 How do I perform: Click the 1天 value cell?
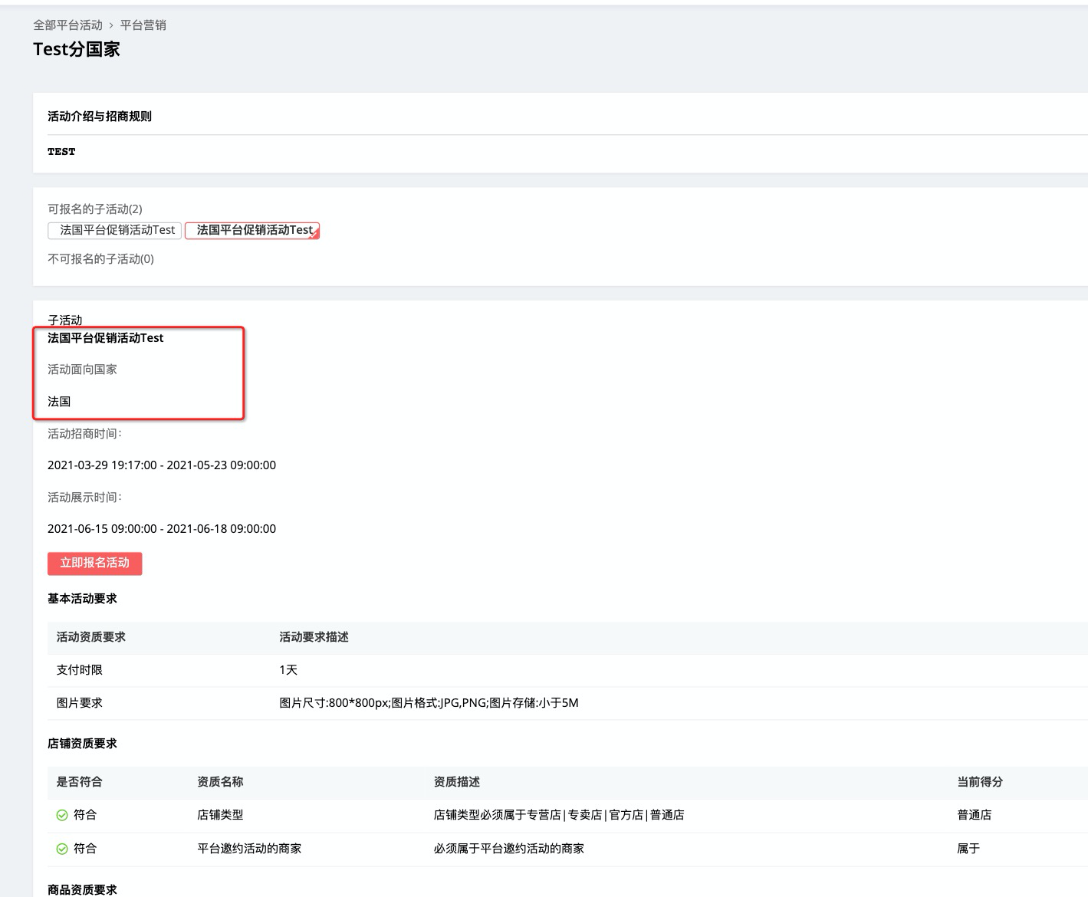[288, 670]
